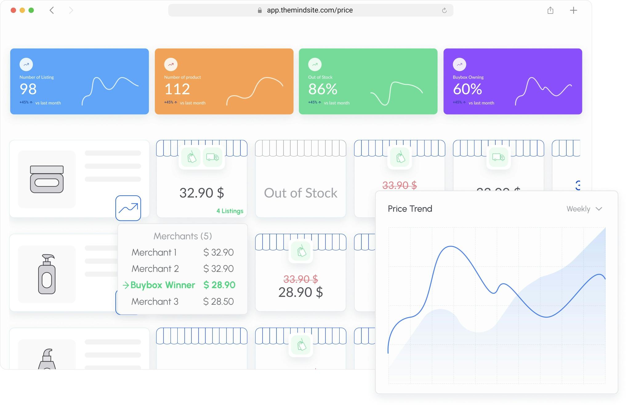Open the Weekly dropdown in the Price Trend panel
This screenshot has height=407, width=628.
click(x=584, y=209)
